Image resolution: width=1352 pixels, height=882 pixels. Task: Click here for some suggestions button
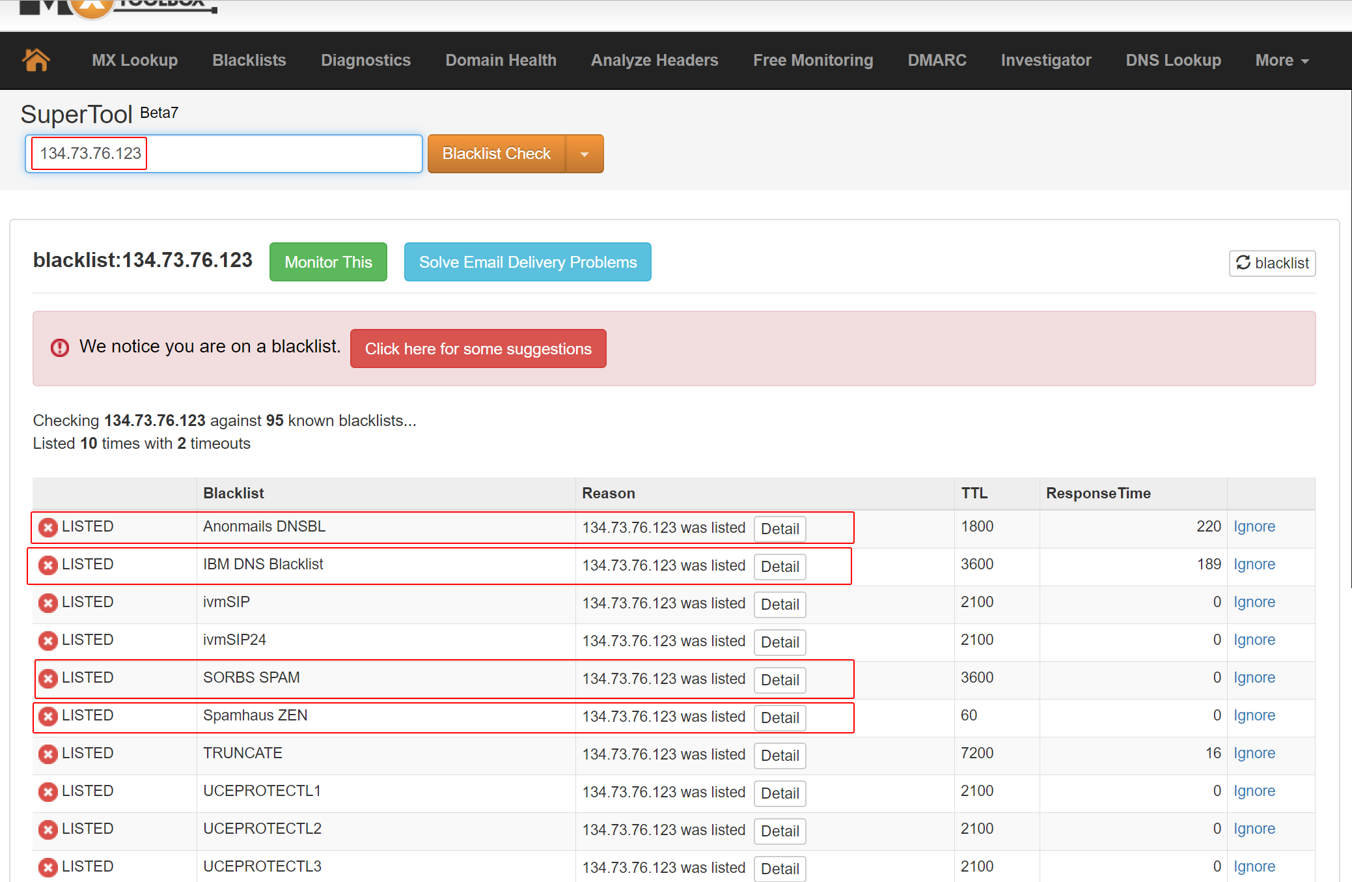478,349
